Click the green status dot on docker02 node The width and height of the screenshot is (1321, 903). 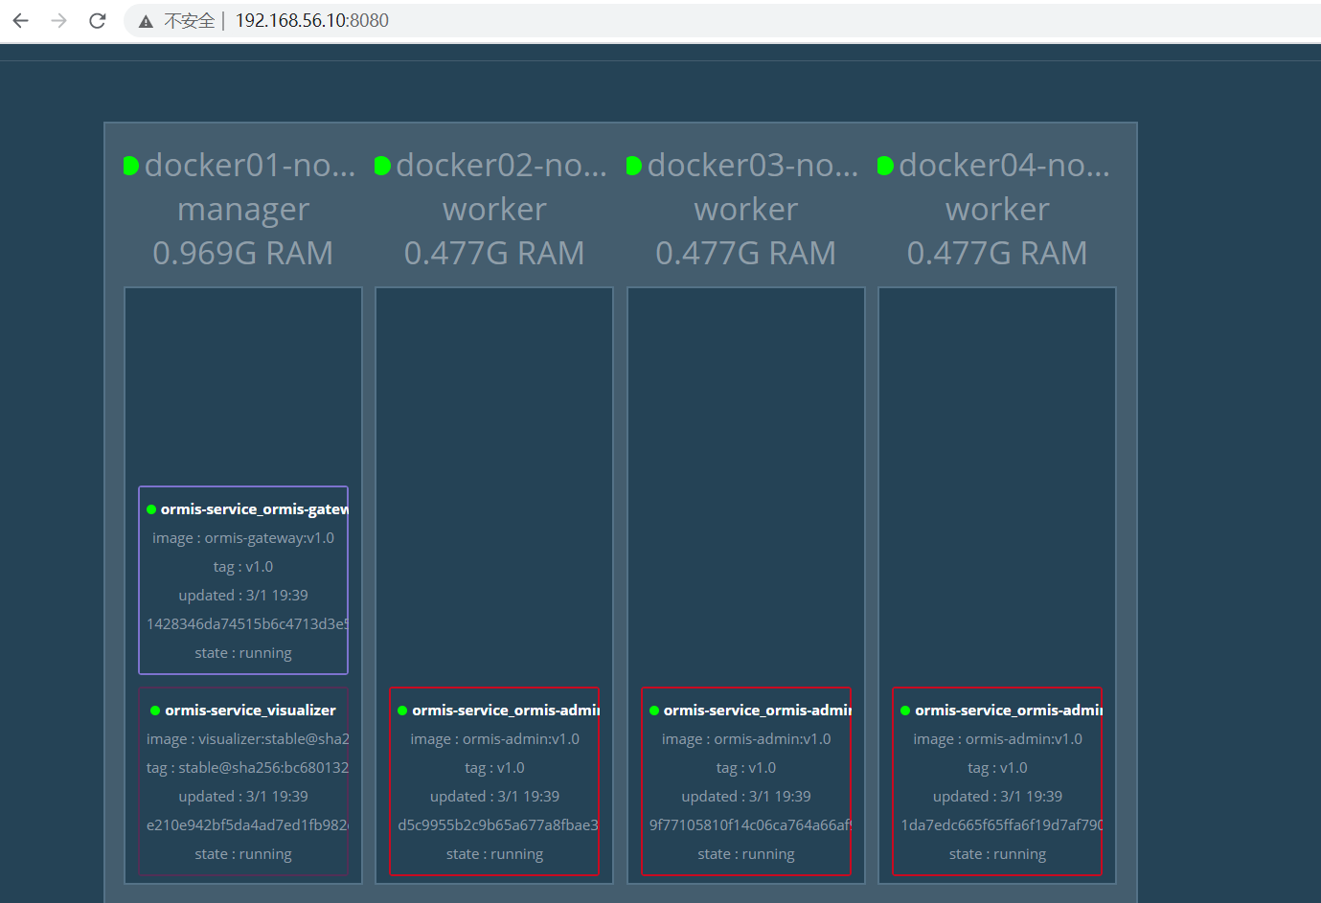pos(382,165)
